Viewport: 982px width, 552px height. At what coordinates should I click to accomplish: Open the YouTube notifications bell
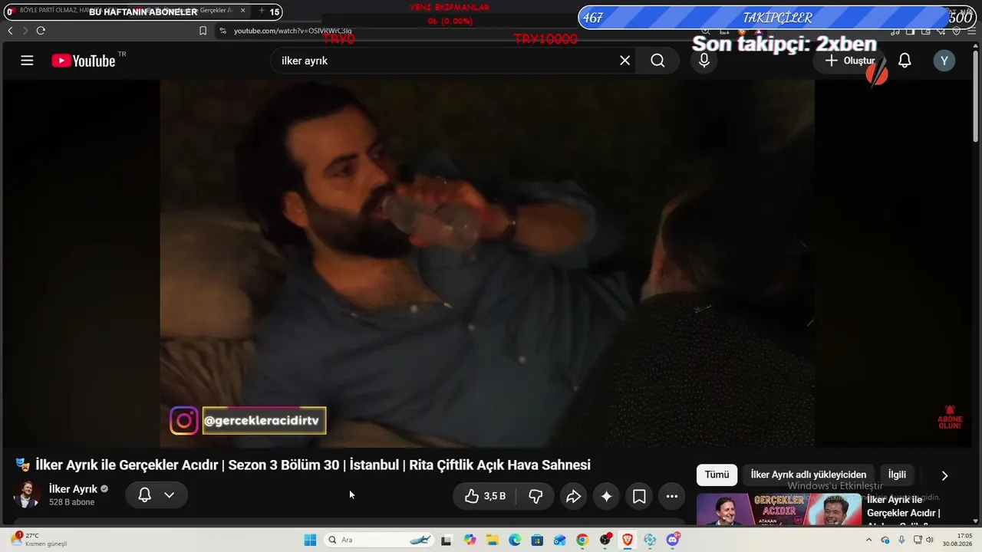pyautogui.click(x=905, y=61)
